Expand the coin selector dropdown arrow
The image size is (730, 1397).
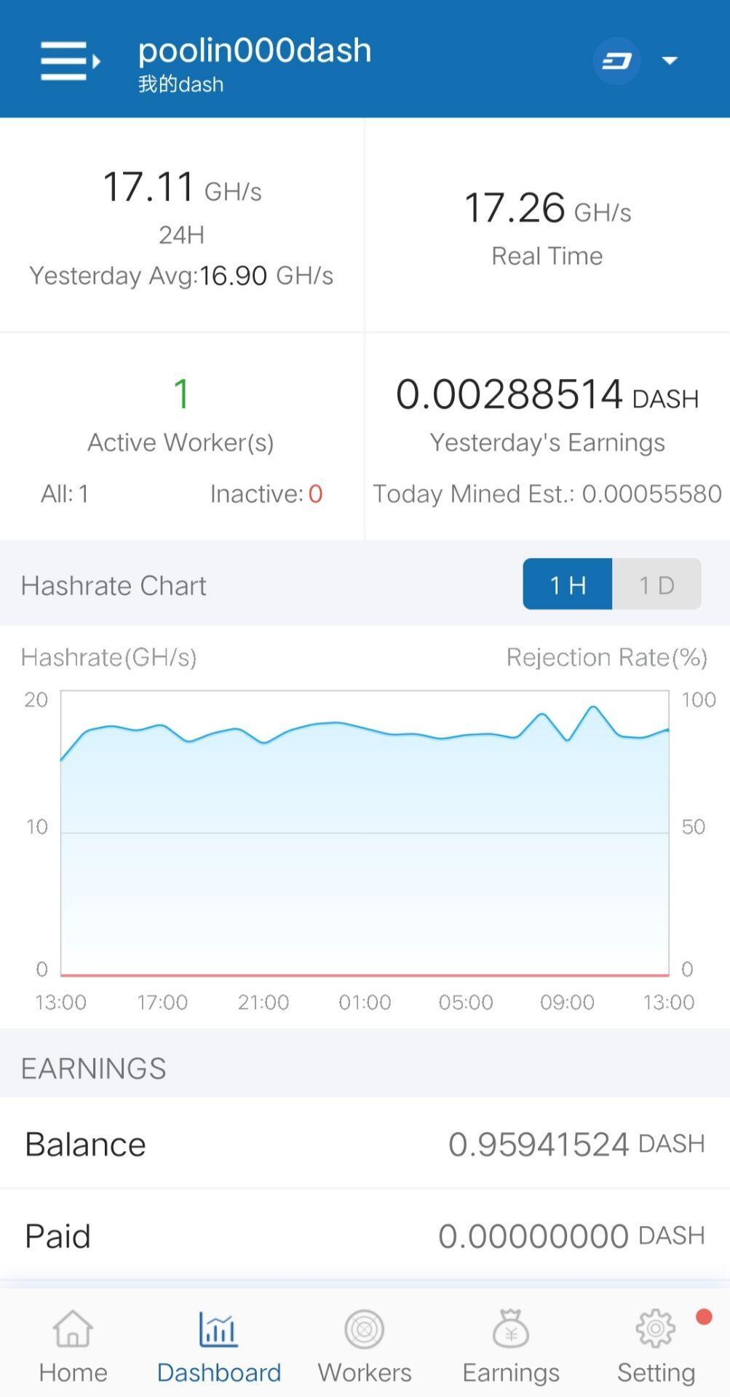670,60
